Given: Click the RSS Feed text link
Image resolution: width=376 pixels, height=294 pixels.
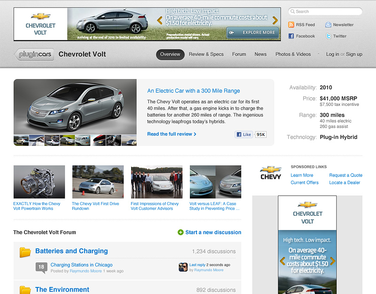Looking at the screenshot, I should 305,25.
